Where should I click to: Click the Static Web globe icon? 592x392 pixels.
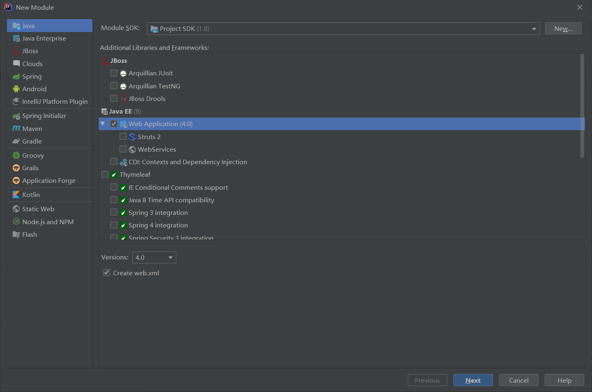16,209
